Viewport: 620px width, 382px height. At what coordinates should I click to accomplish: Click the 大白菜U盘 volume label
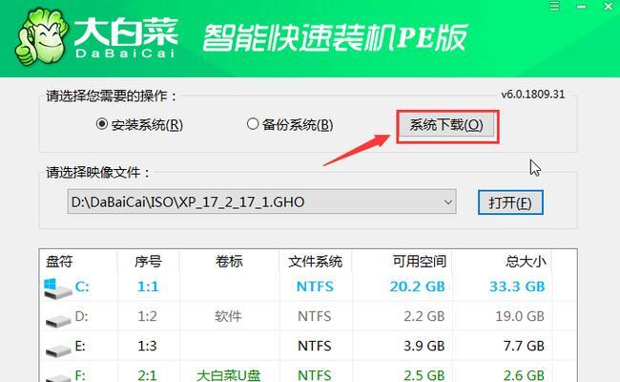229,375
